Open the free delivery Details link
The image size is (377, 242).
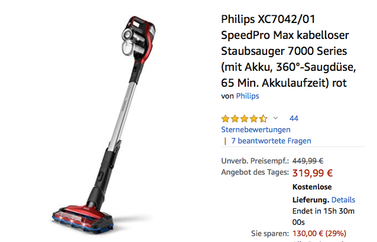(343, 200)
